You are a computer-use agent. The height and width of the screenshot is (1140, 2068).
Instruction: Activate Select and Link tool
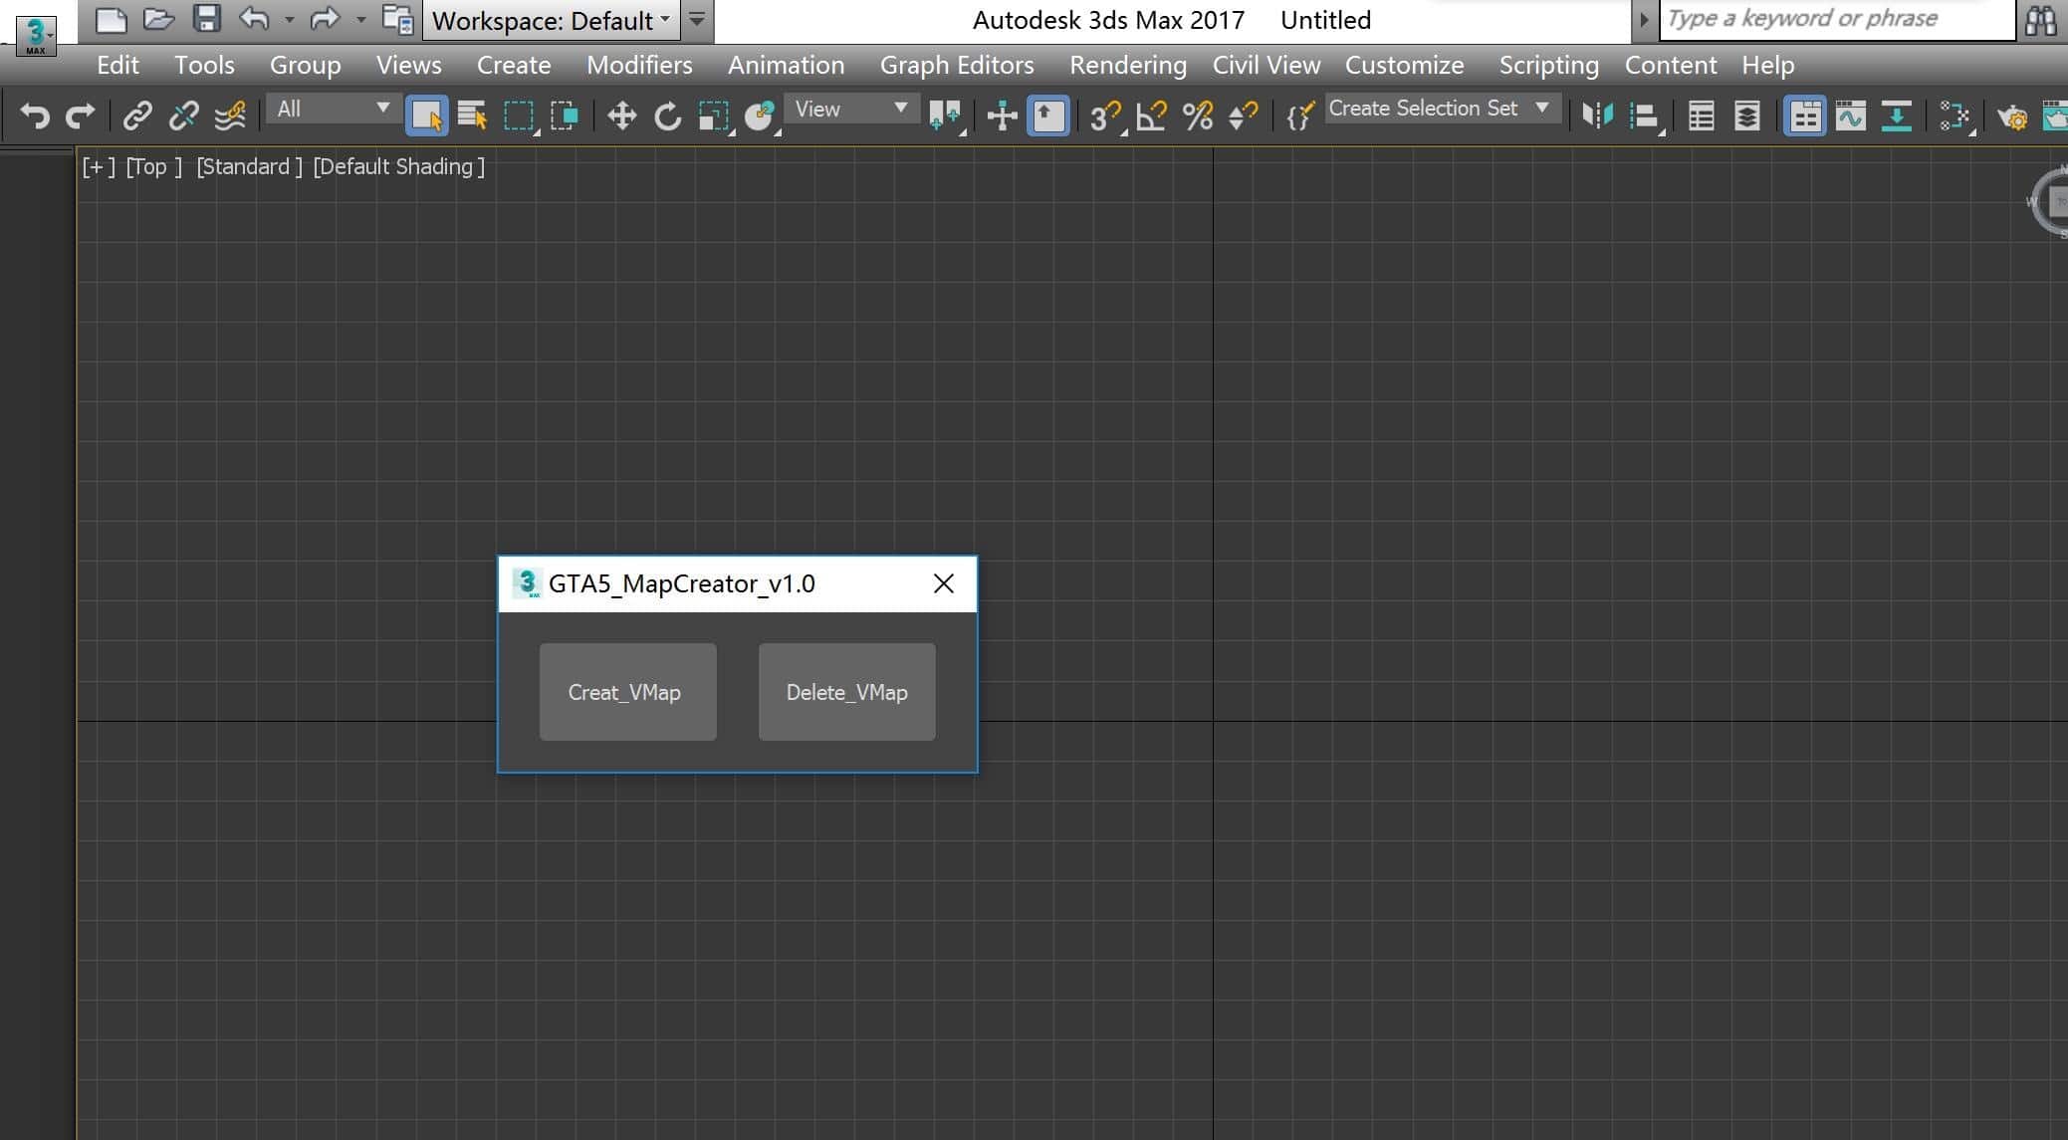(x=137, y=115)
